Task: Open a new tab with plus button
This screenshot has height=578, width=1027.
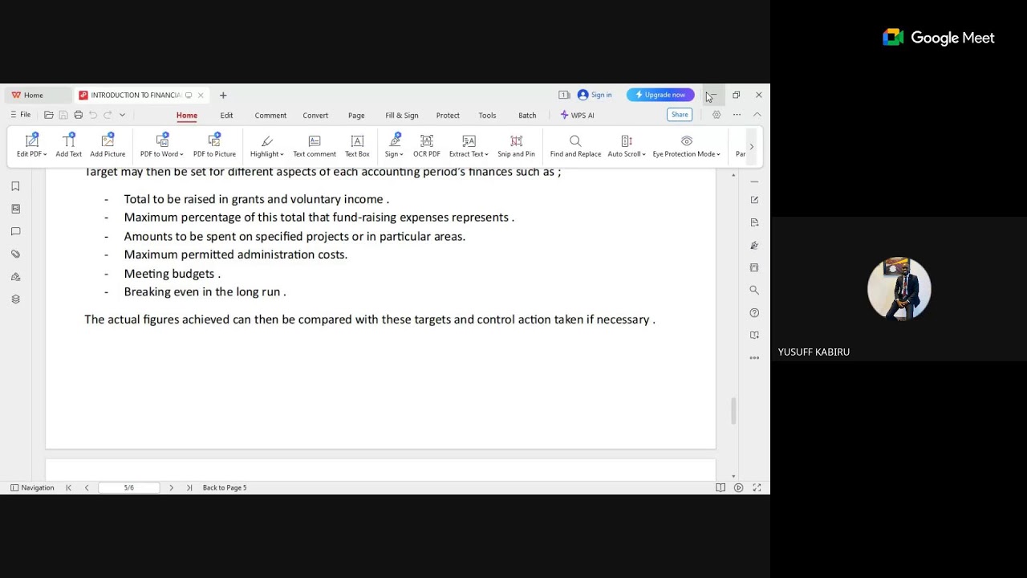Action: coord(223,95)
